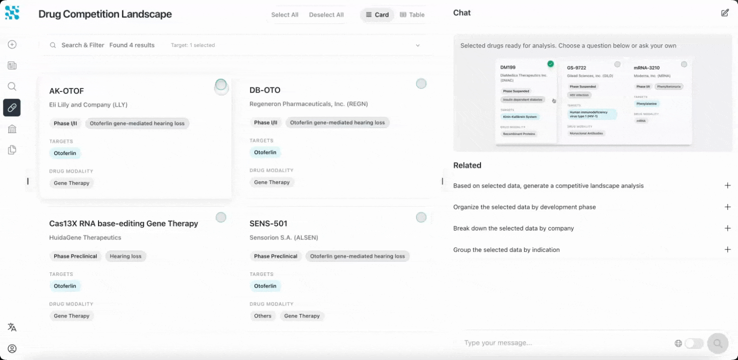Screen dimensions: 738x360
Task: Open the news page icon in sidebar
Action: [x=12, y=65]
